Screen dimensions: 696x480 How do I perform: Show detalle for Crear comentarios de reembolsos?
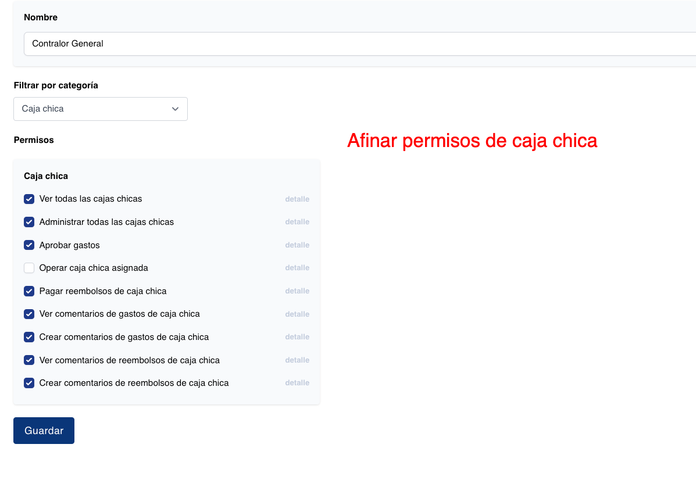click(x=297, y=383)
